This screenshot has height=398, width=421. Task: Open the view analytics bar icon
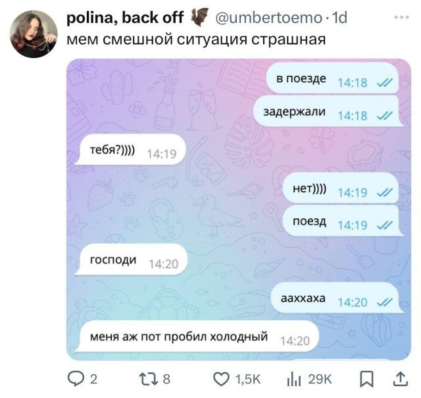point(293,378)
